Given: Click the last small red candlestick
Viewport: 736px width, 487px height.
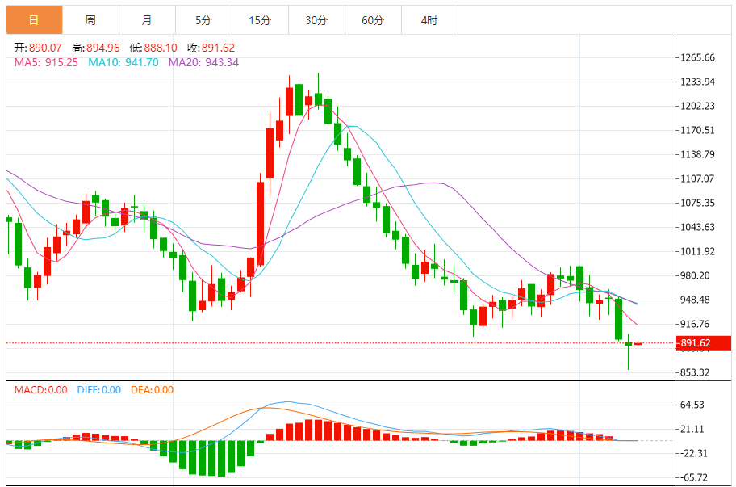Looking at the screenshot, I should 638,344.
